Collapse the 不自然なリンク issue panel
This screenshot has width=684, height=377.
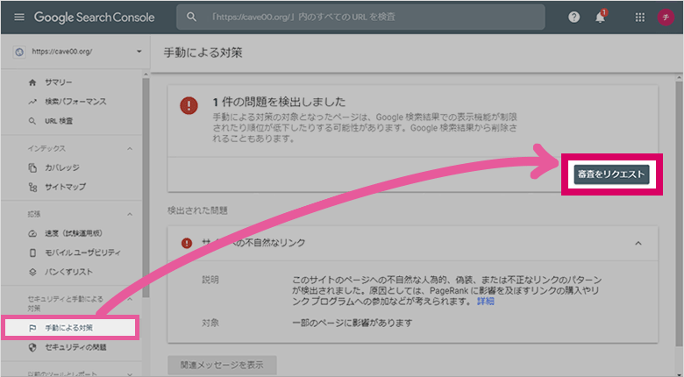point(638,243)
